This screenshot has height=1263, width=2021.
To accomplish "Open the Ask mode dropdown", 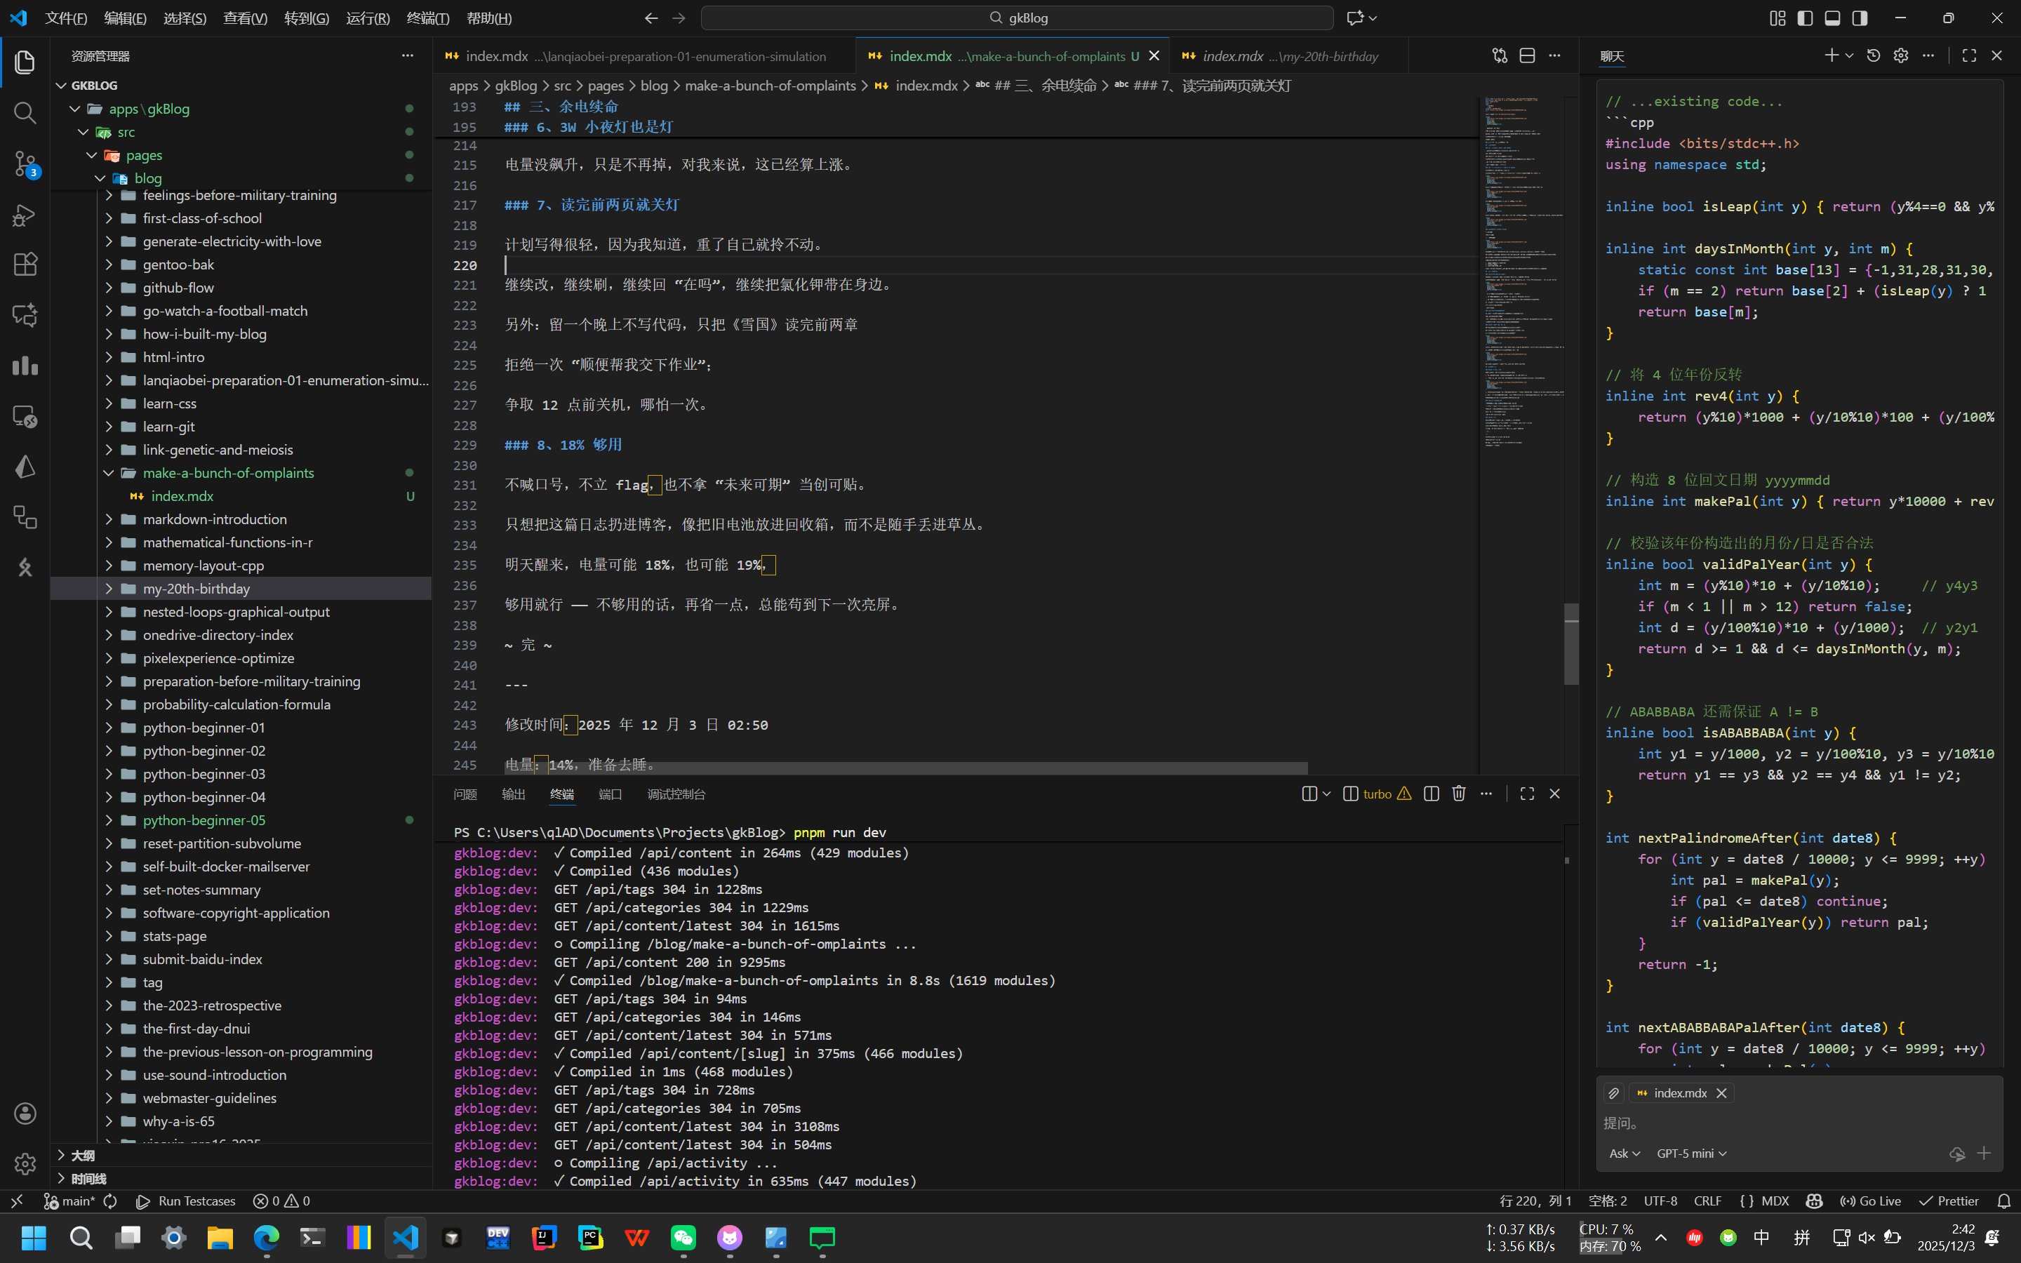I will click(1625, 1154).
